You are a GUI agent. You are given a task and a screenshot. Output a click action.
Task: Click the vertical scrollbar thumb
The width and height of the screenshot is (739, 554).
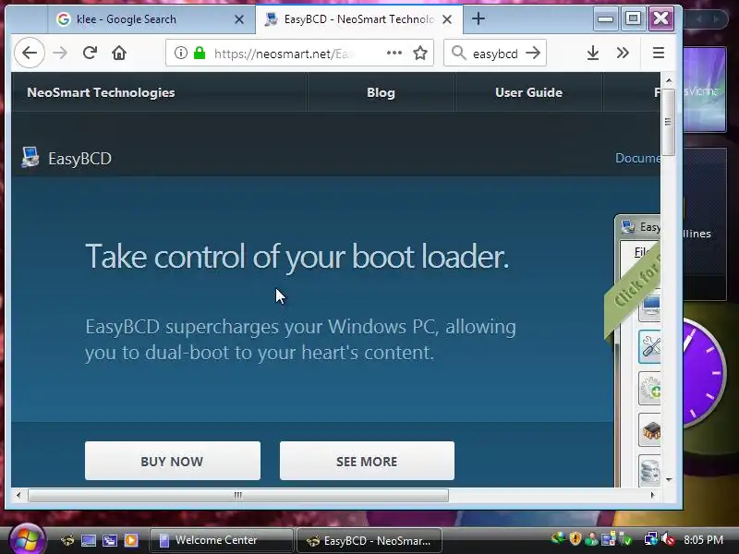668,122
